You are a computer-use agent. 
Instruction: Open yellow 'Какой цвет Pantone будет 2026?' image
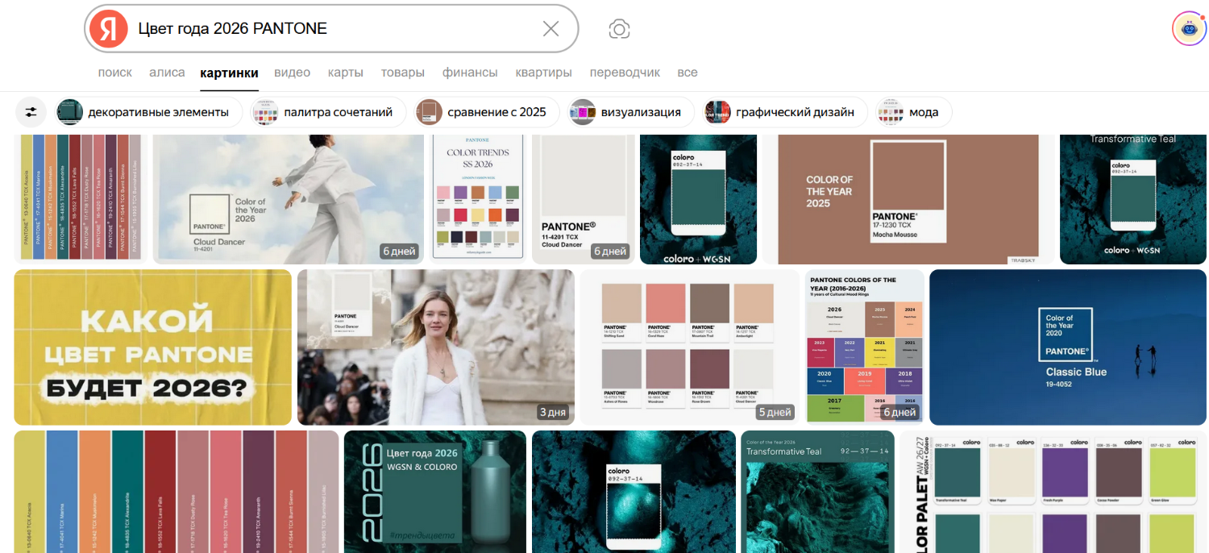point(153,347)
